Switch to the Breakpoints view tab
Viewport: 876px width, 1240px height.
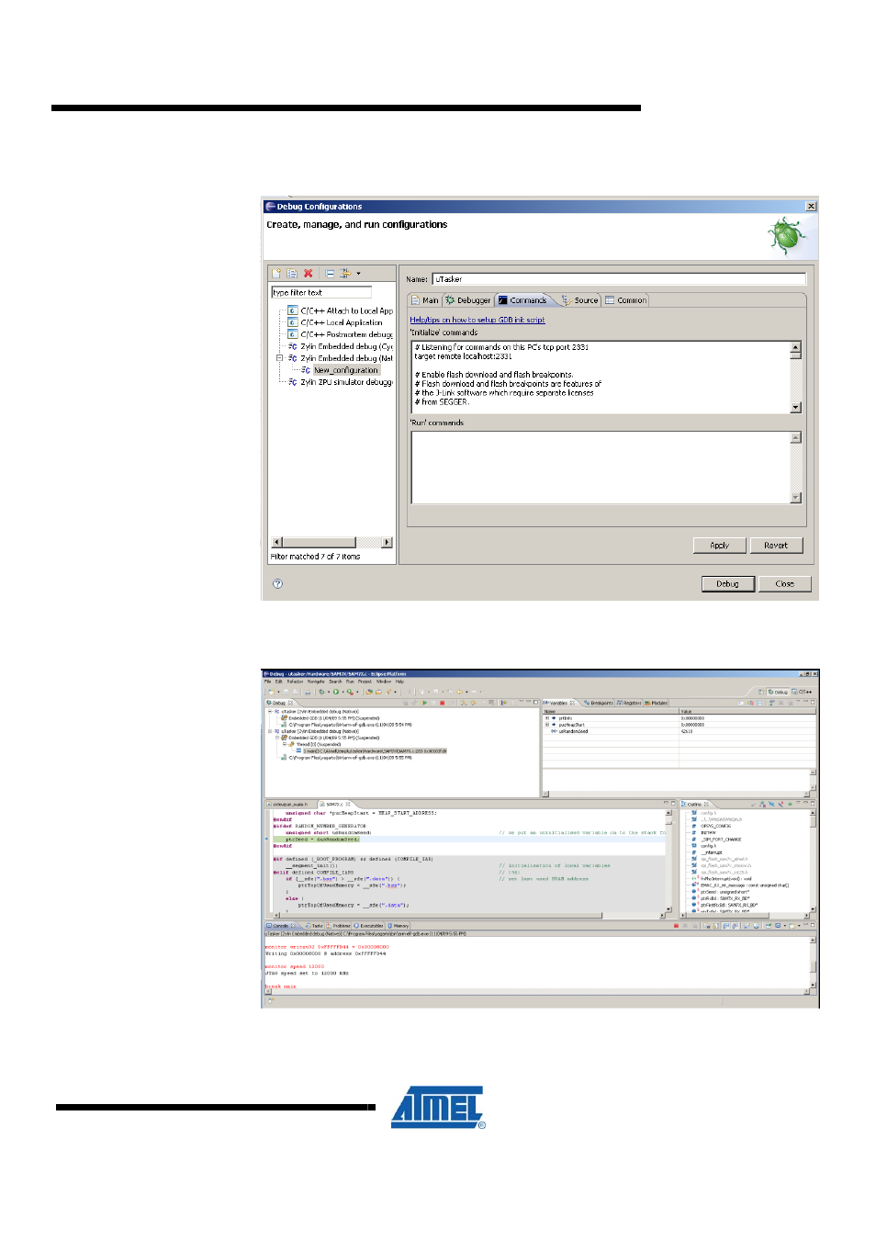click(x=599, y=703)
